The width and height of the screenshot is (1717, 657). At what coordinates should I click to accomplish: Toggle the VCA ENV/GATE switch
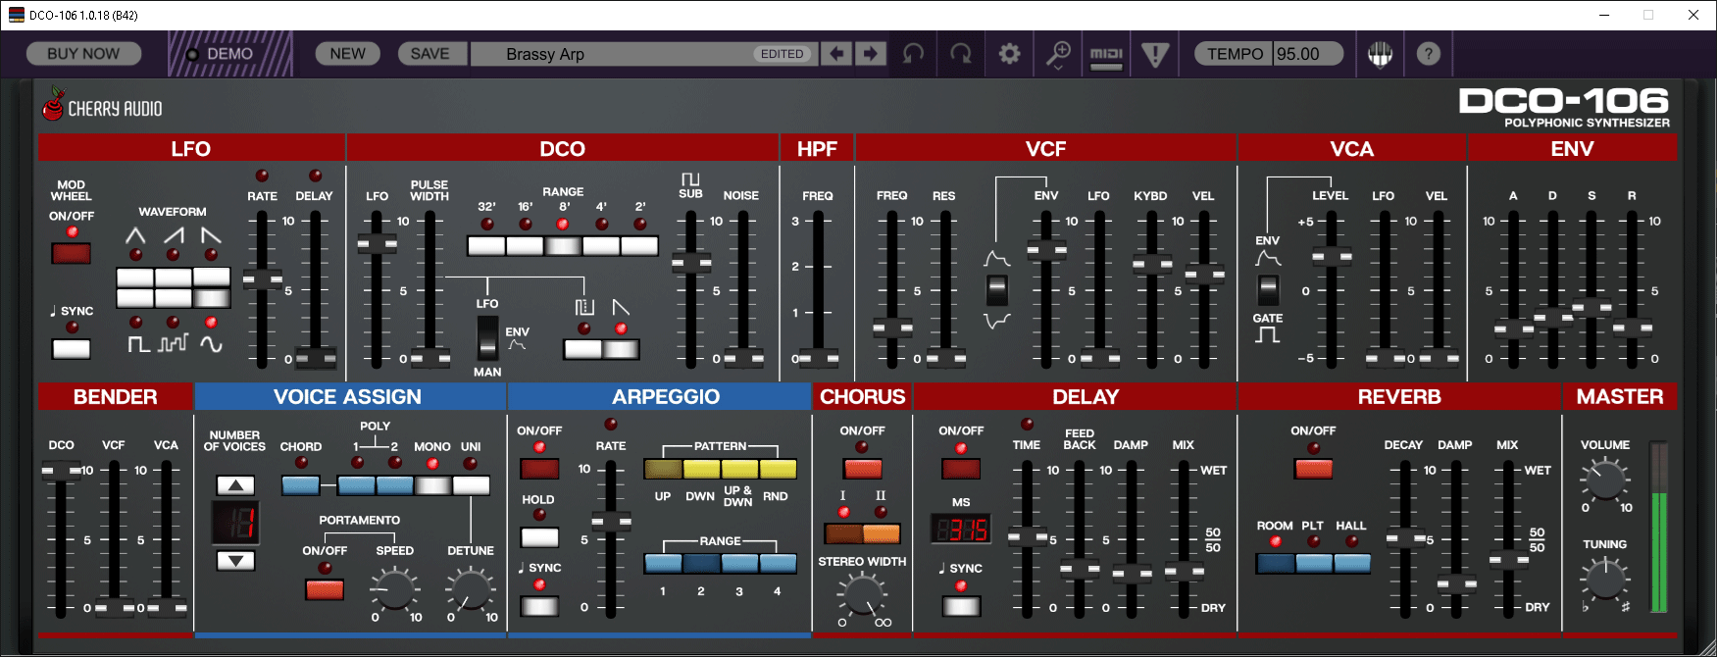pos(1268,290)
